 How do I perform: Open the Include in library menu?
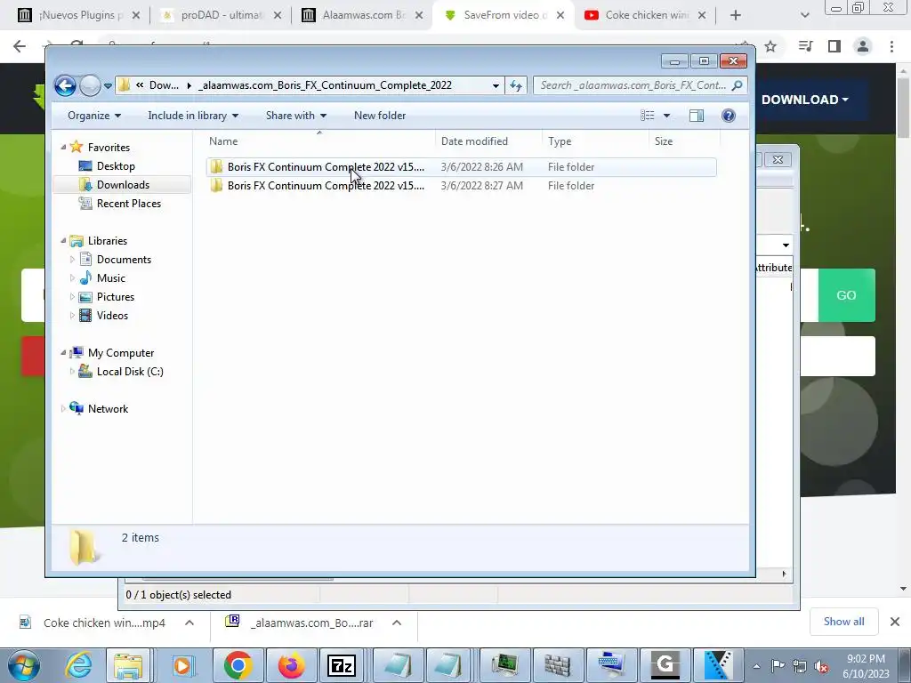(193, 116)
